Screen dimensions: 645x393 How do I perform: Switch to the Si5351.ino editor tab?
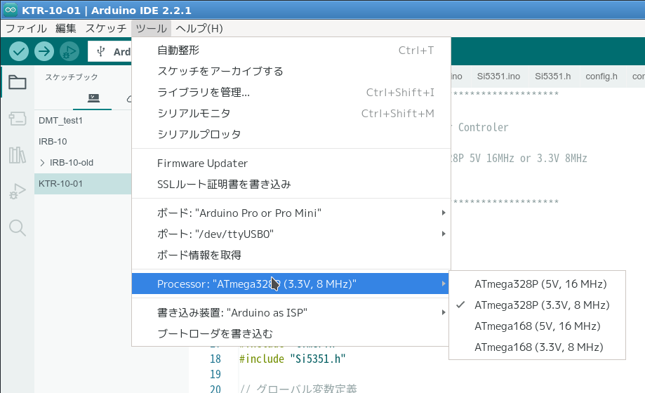pyautogui.click(x=498, y=76)
